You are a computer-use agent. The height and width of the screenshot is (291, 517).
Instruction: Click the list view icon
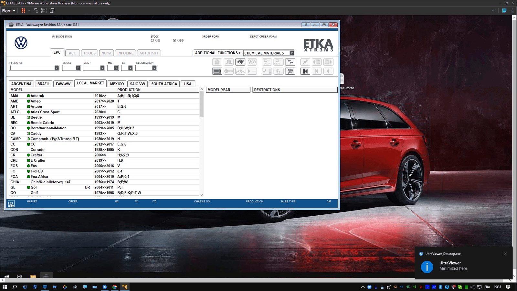click(217, 71)
